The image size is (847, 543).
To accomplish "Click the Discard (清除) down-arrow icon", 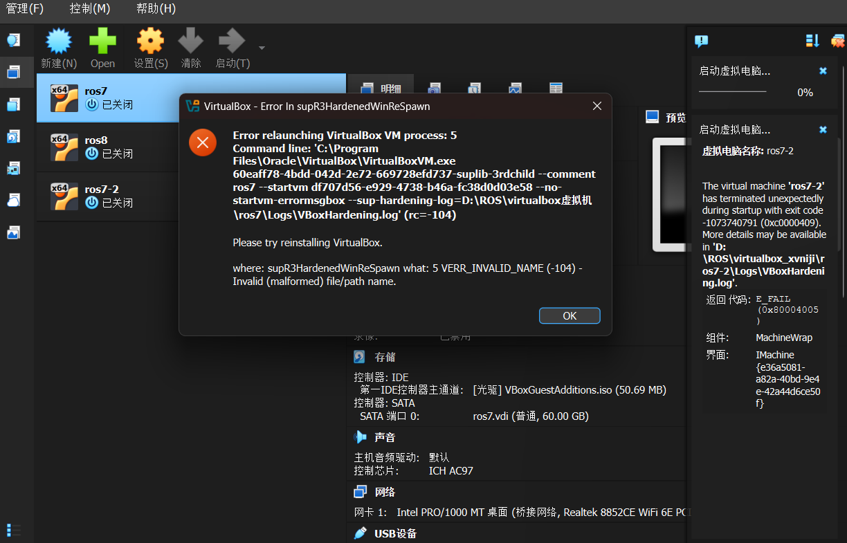I will pyautogui.click(x=190, y=42).
